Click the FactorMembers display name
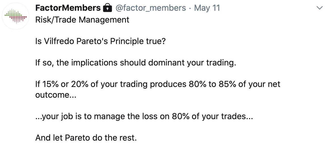 coord(68,8)
